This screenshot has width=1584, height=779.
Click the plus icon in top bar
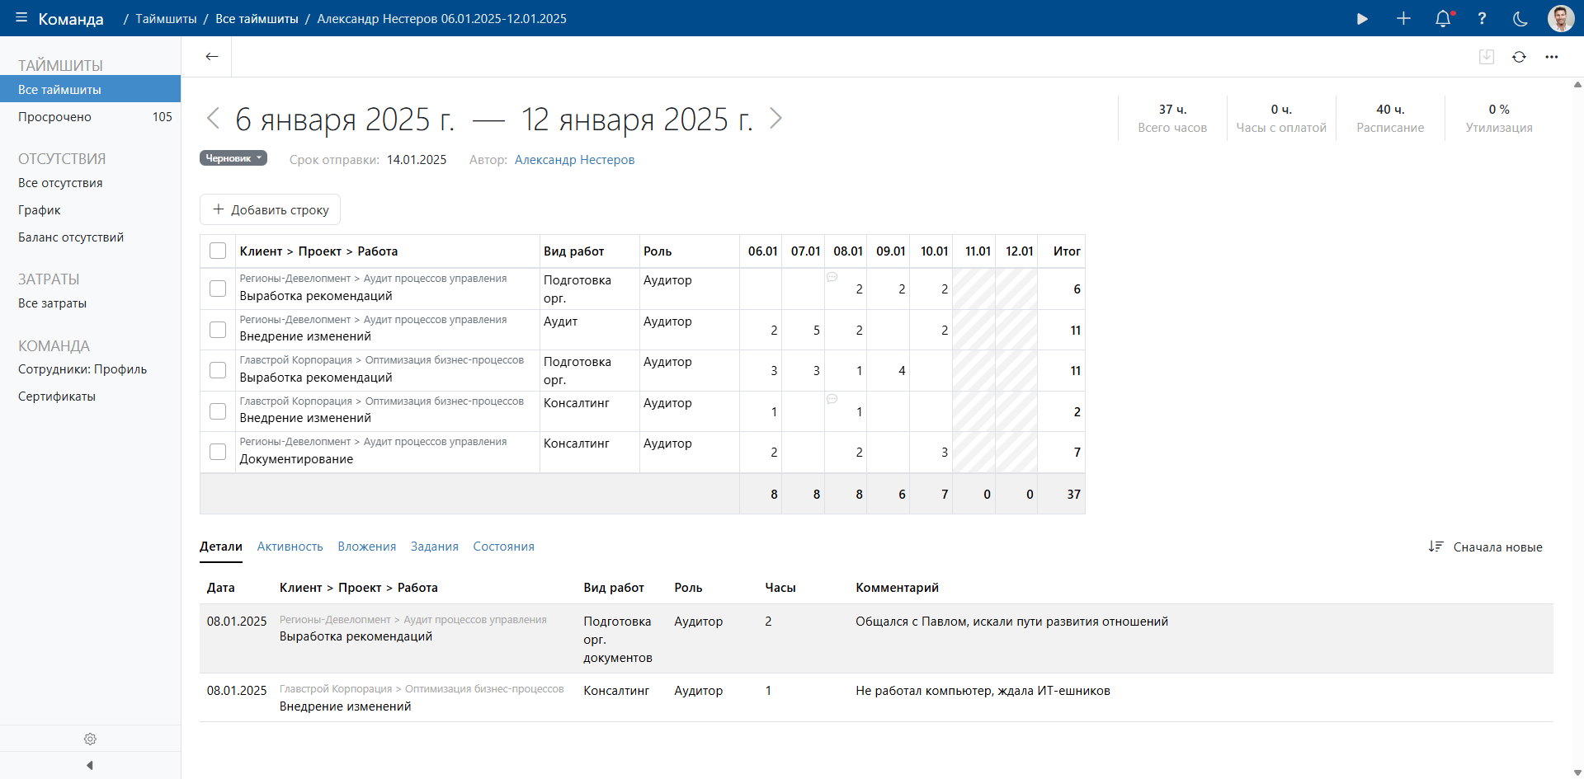click(x=1403, y=18)
